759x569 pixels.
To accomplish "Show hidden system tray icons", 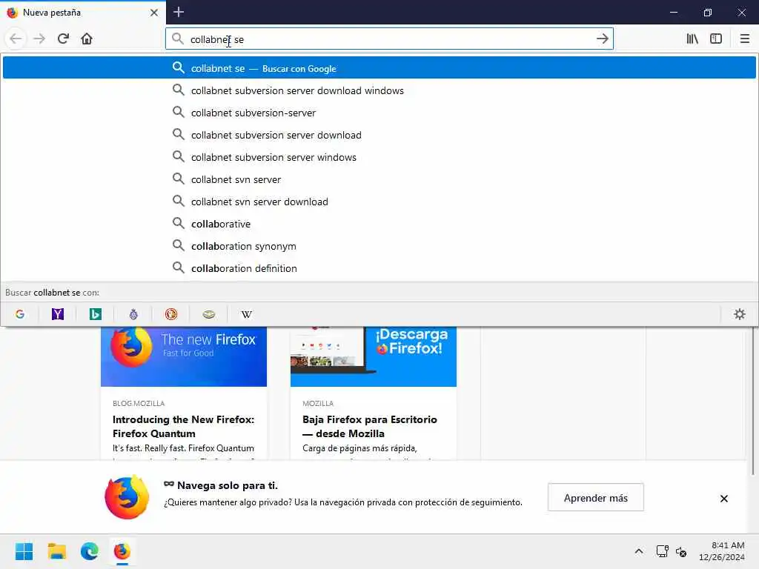I will (x=639, y=551).
